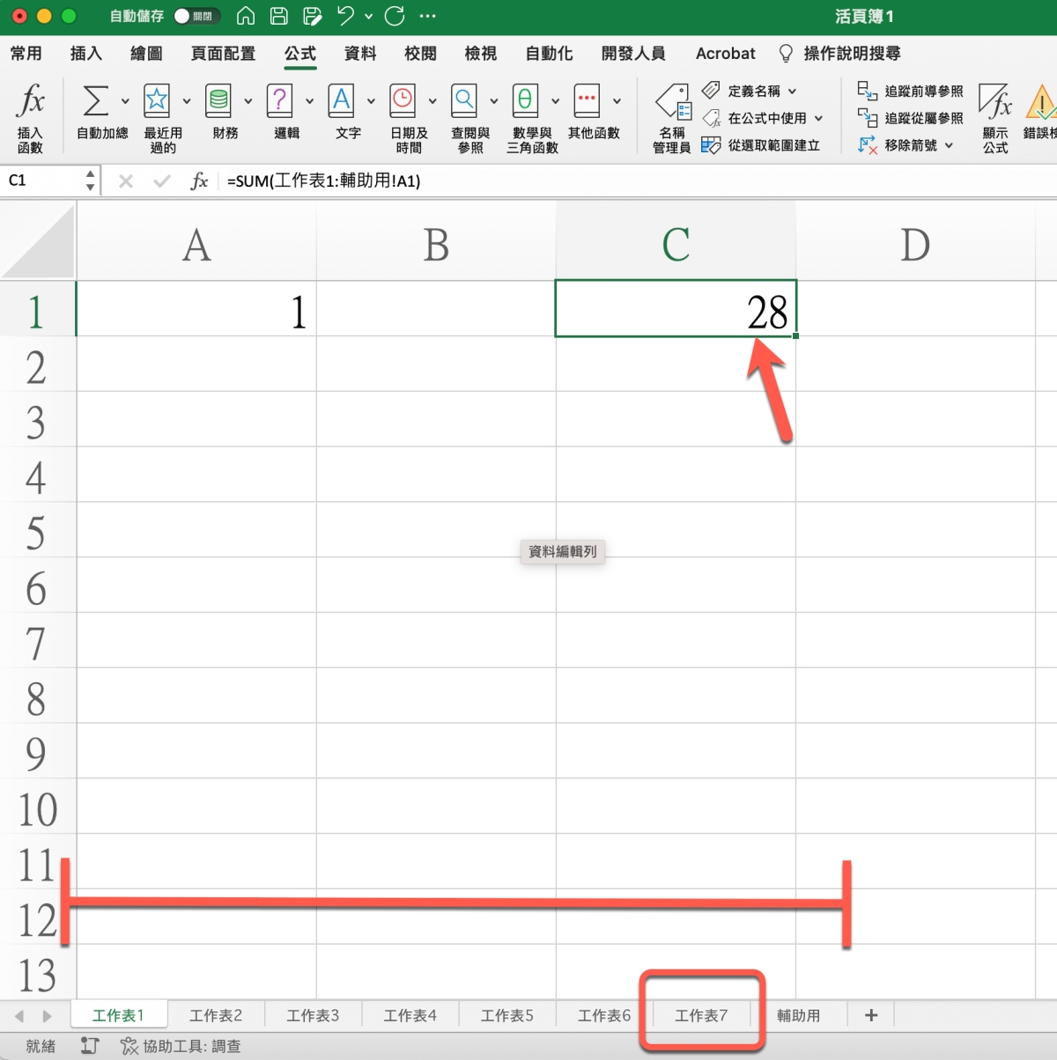Switch to sheet tab 輔助用
The height and width of the screenshot is (1060, 1057).
[798, 1015]
